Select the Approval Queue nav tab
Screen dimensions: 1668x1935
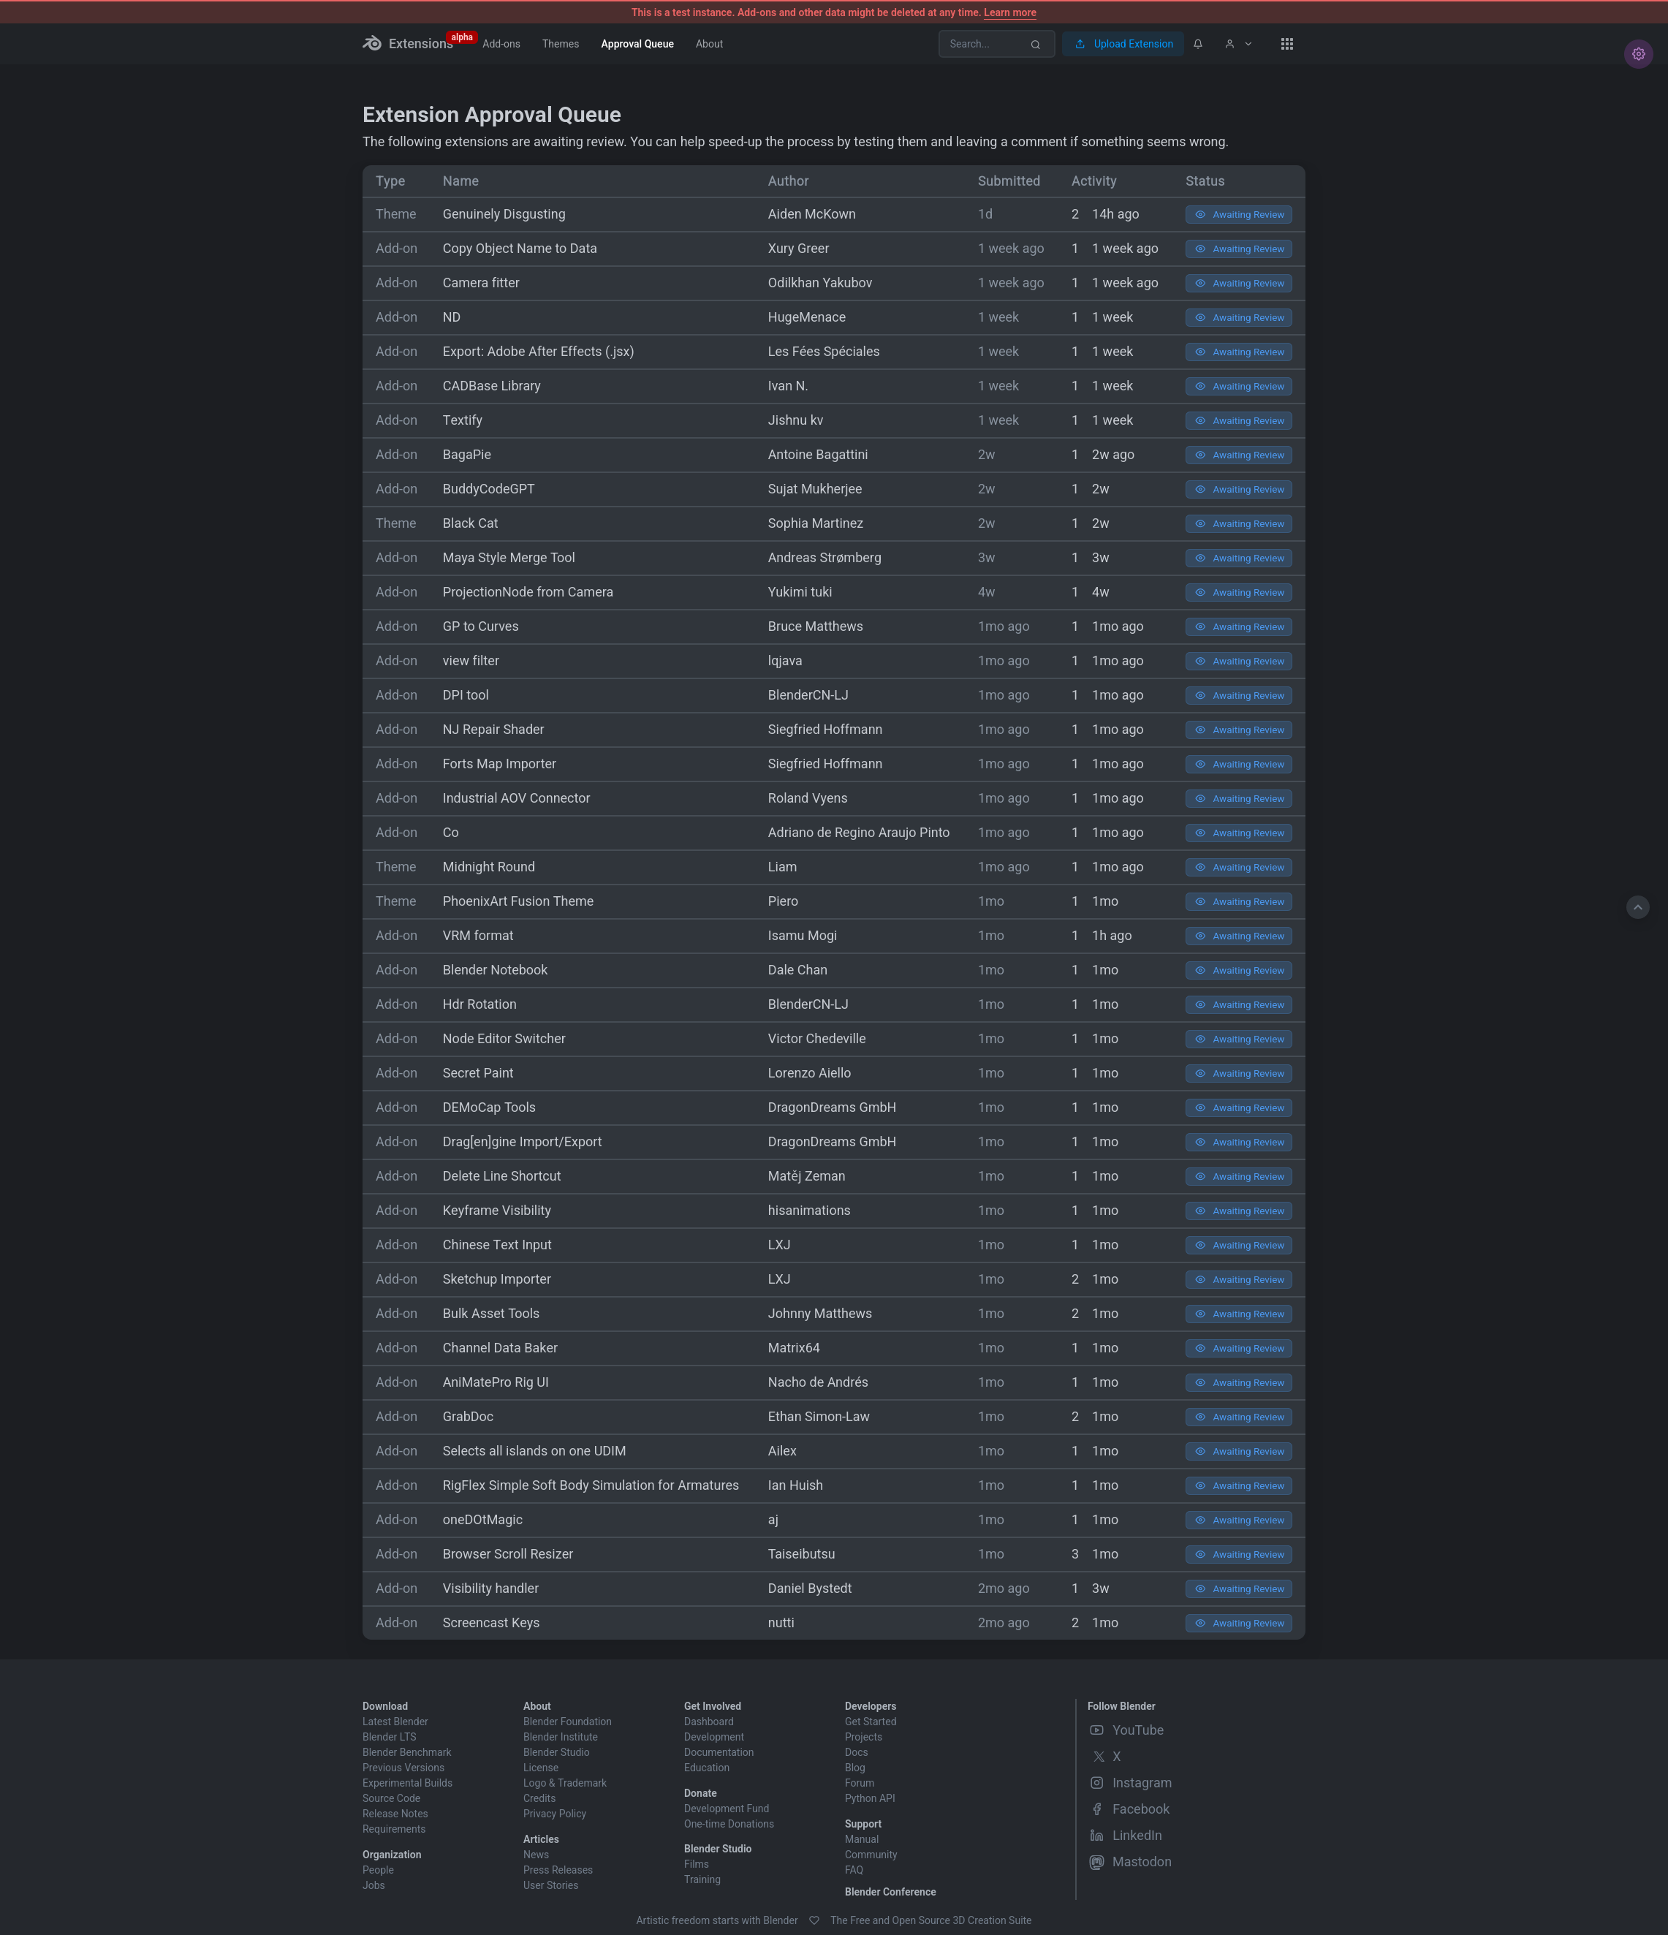click(x=637, y=44)
